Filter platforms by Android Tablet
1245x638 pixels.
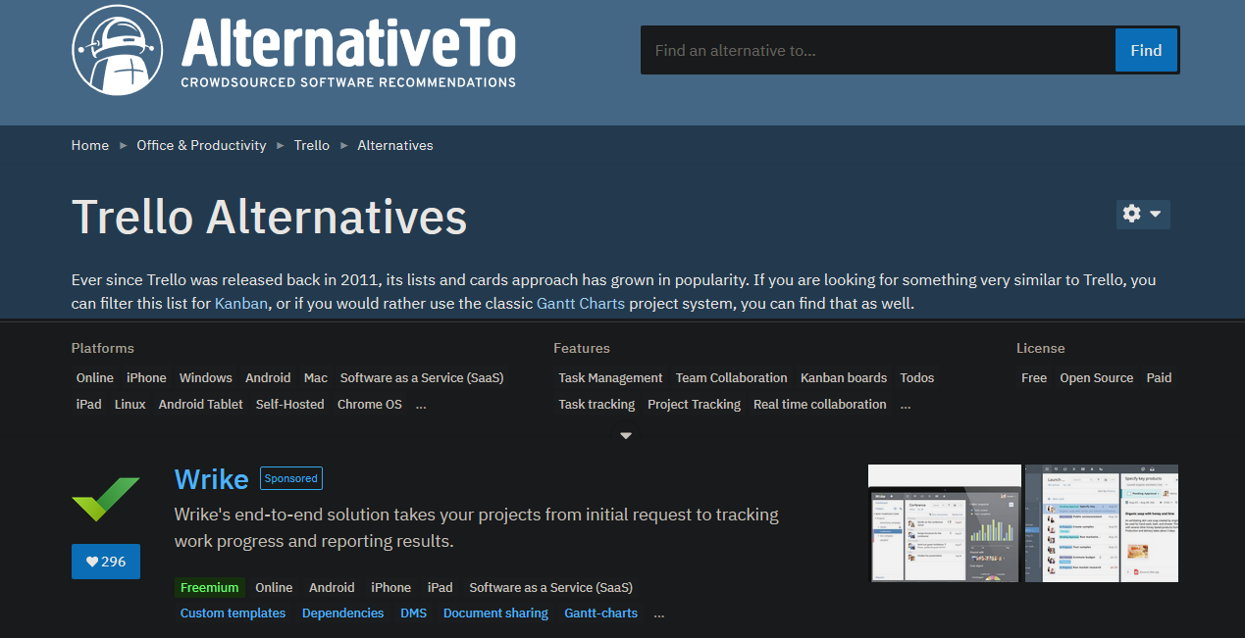click(201, 404)
